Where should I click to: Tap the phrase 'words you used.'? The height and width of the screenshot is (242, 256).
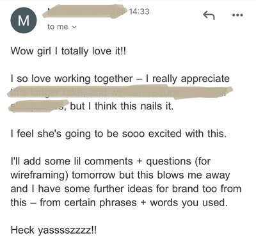pos(189,202)
